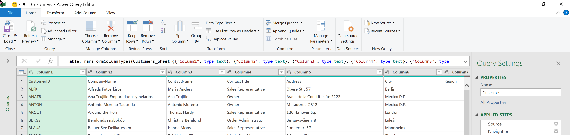Open the Add Column tab
The height and width of the screenshot is (135, 570).
[85, 13]
